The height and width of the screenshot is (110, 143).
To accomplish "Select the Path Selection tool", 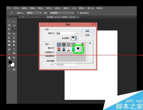I will [9, 53].
